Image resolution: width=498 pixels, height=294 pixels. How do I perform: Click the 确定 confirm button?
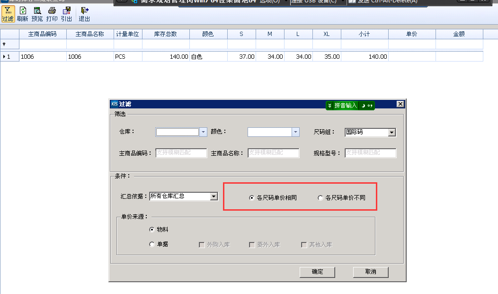coord(317,272)
